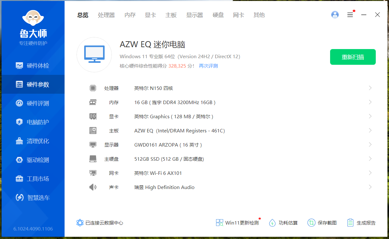389x239 pixels.
Task: Click the 再次评测 link
Action: [209, 66]
